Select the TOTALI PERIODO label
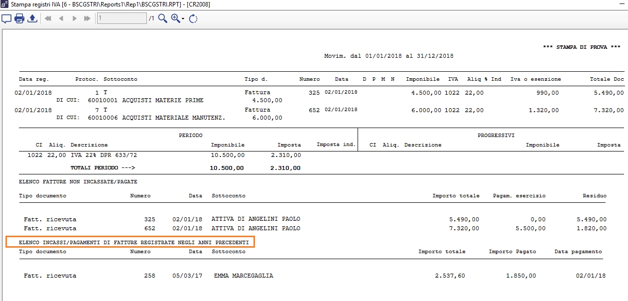Screen dimensions: 628x301 point(103,168)
